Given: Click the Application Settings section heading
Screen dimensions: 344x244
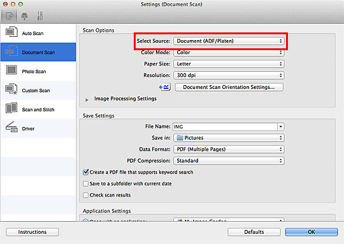Looking at the screenshot, I should pos(107,211).
